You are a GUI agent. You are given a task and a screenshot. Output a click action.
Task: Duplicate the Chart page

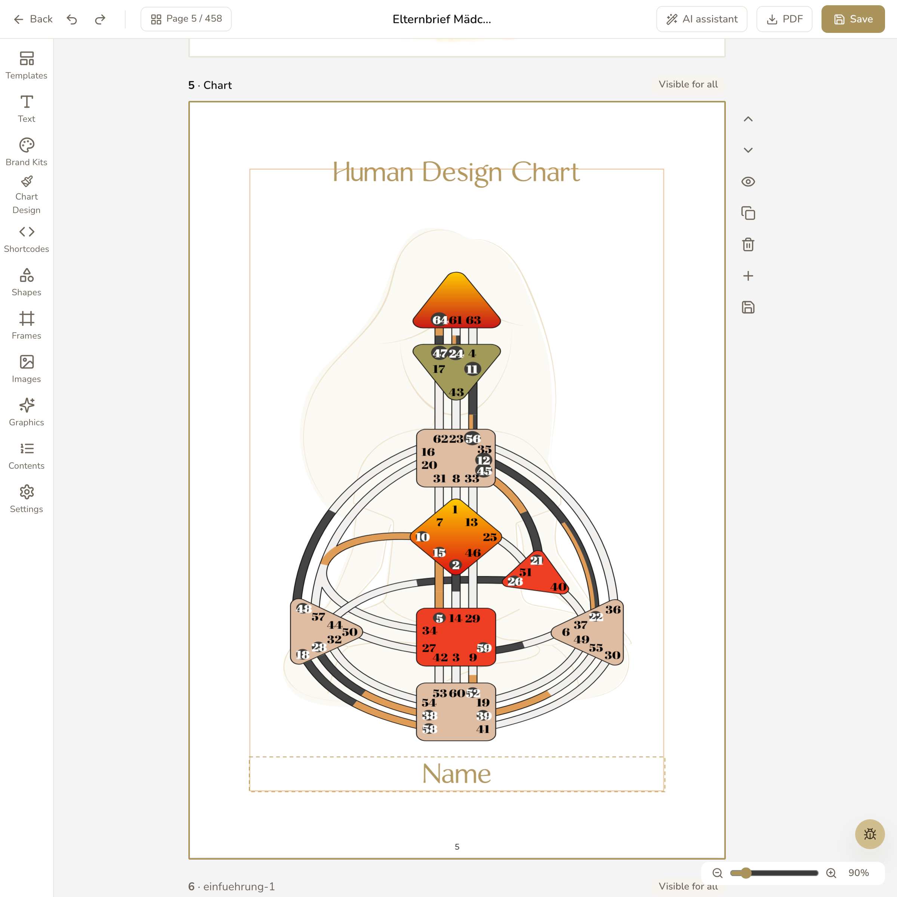pos(748,213)
